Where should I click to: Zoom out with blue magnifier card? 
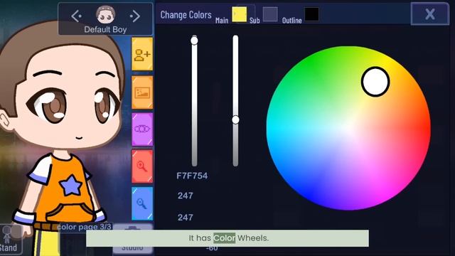coord(142,203)
